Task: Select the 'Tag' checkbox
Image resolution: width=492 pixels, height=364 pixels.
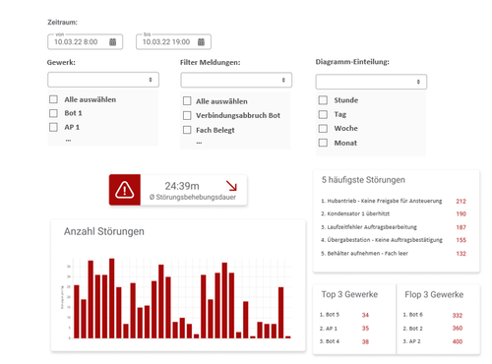Action: tap(323, 114)
